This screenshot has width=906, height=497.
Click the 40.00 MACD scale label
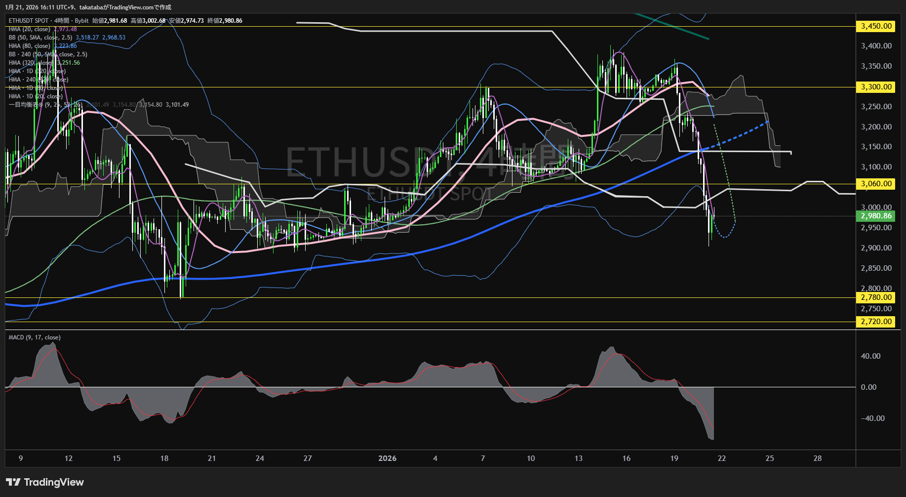[870, 356]
